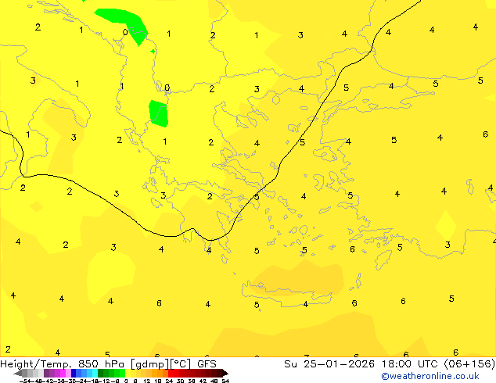
Task: Click the "42" legend value
Action: [203, 381]
